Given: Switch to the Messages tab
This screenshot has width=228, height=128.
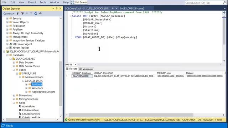Looking at the screenshot, I should (x=86, y=69).
